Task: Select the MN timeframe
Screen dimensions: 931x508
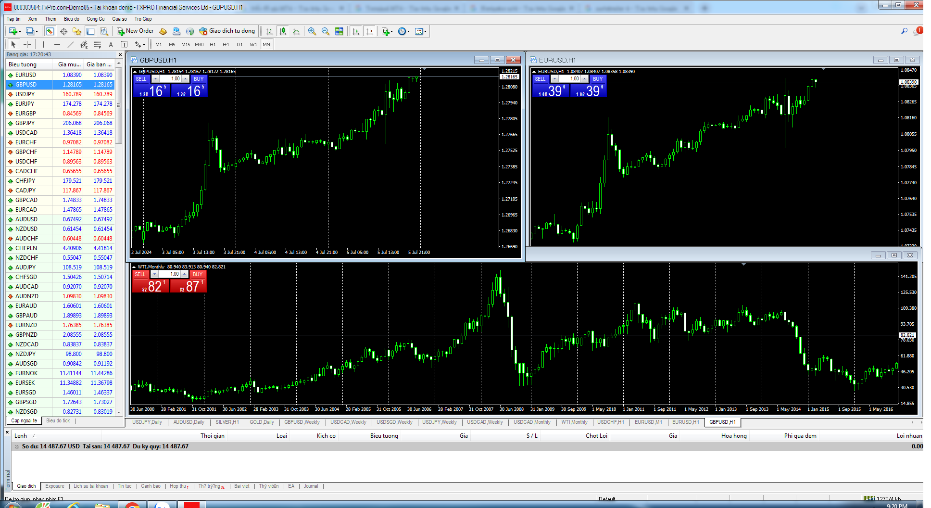Action: tap(266, 44)
